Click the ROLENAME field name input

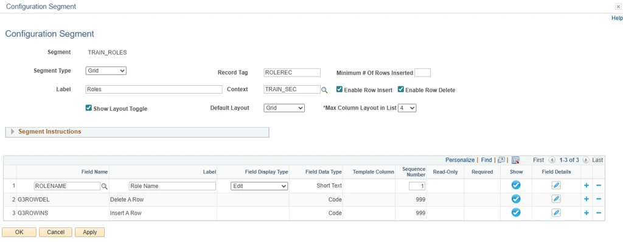[67, 186]
